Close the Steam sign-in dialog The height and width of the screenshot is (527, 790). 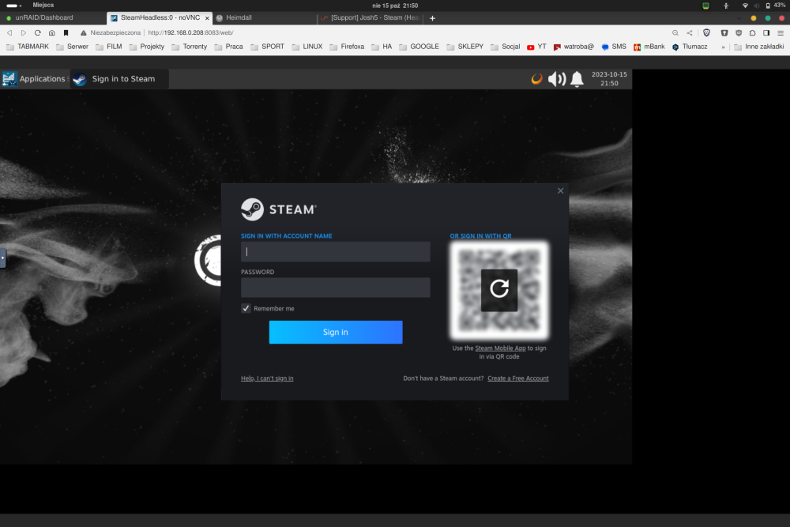point(560,190)
